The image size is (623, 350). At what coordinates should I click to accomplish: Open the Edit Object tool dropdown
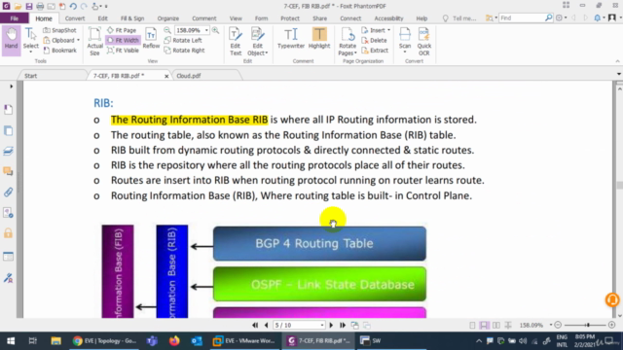(x=257, y=41)
